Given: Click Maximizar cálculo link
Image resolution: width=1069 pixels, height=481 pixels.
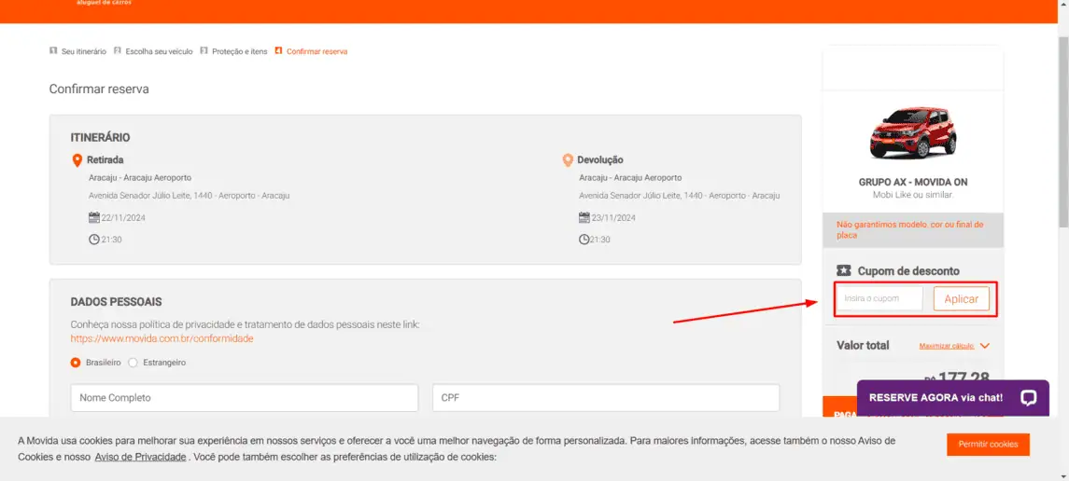Looking at the screenshot, I should coord(947,346).
